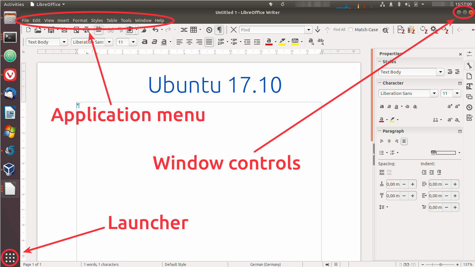Toggle Formatting Marks pilcrow button
The height and width of the screenshot is (267, 475).
click(219, 30)
